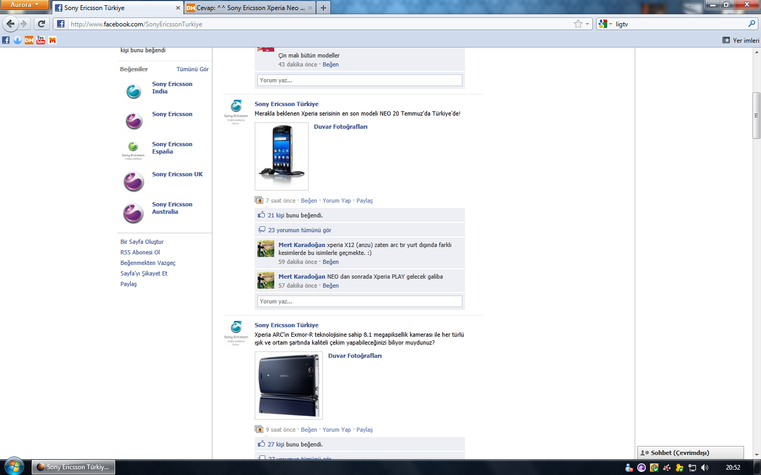Click Paylaş under the 9 saat önce post
The image size is (761, 475).
(365, 430)
